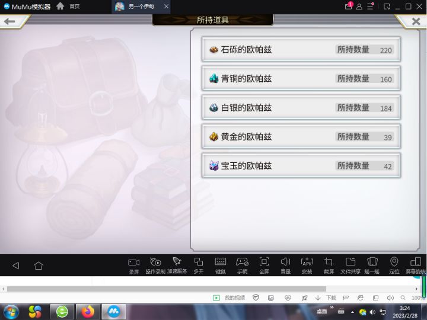Open the MuMu menu list icon
Screen dimensions: 427x320
pyautogui.click(x=370, y=7)
